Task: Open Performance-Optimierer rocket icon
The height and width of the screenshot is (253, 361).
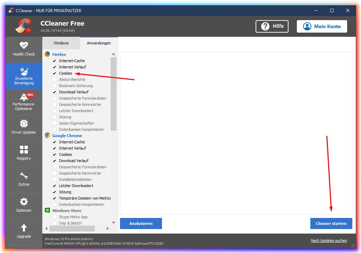Action: click(24, 97)
